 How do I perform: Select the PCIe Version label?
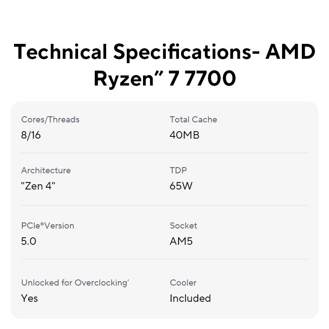(x=47, y=226)
